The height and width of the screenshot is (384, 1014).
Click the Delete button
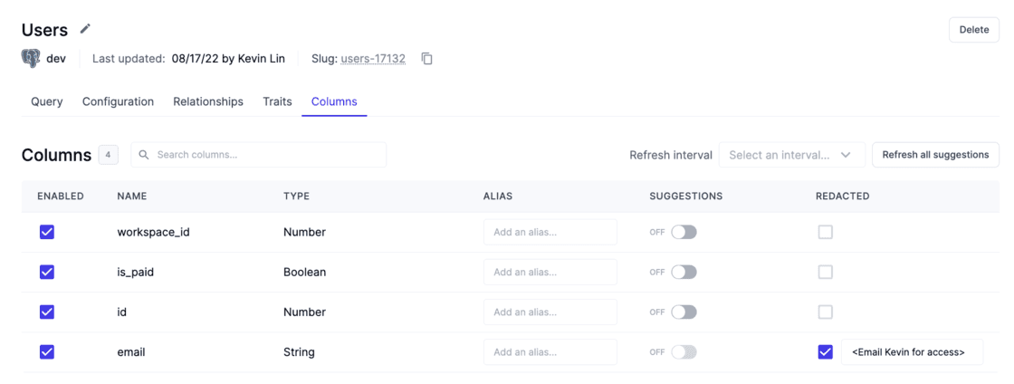point(973,30)
